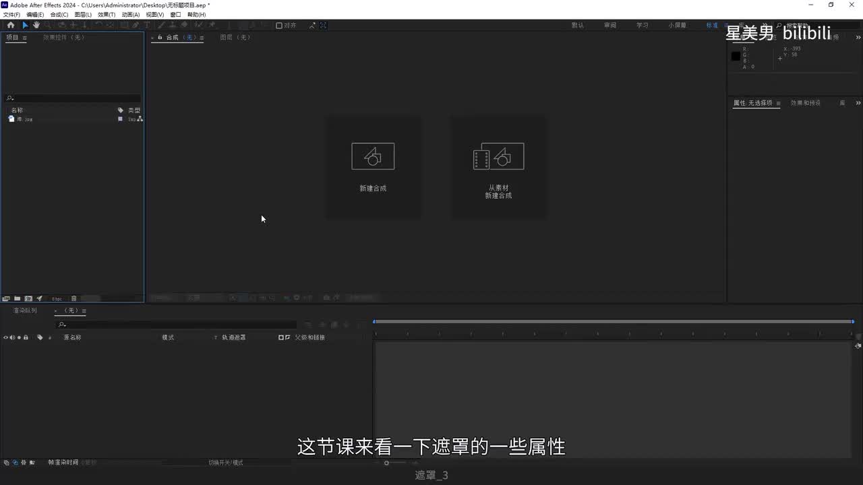The height and width of the screenshot is (485, 863).
Task: Switch to the 效果和预设 tab
Action: (806, 103)
